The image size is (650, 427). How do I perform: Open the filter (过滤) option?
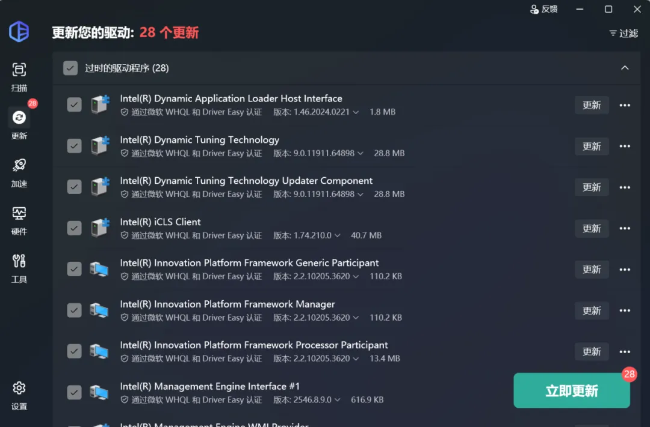point(624,33)
